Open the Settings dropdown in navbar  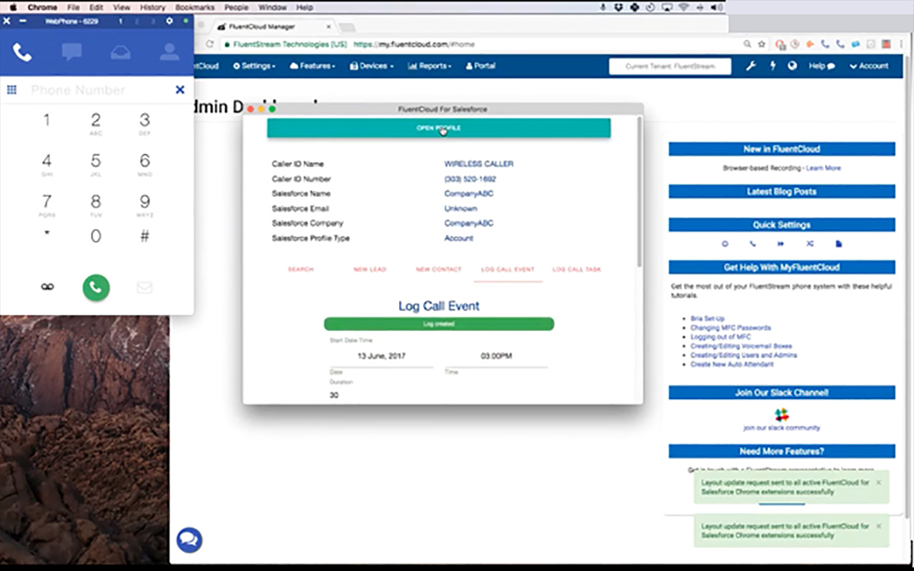pos(254,66)
